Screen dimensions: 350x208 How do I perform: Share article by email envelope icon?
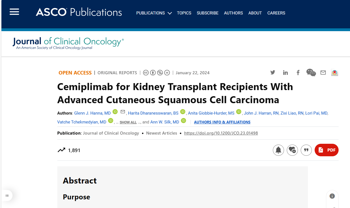[323, 73]
